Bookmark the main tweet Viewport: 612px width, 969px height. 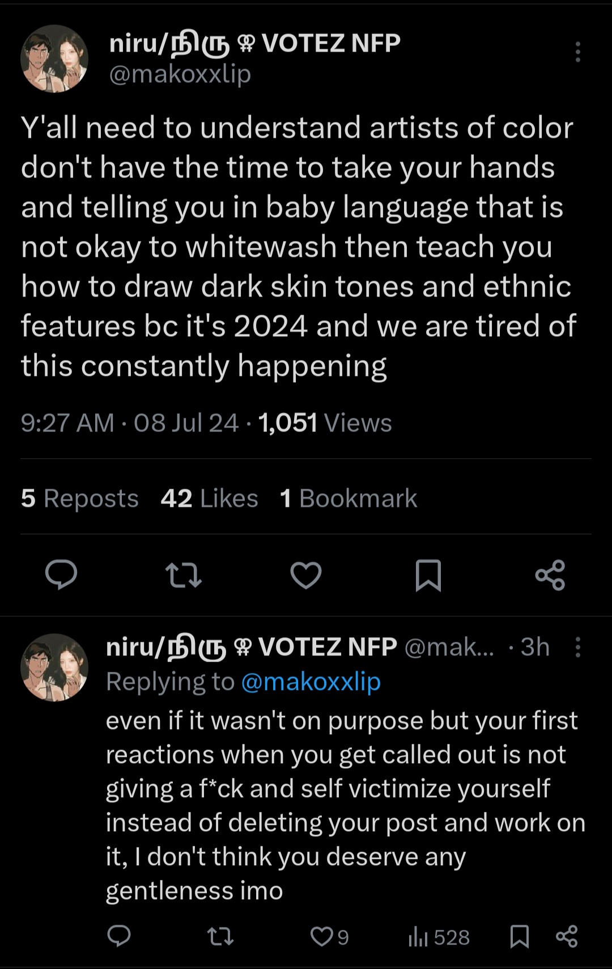point(428,575)
